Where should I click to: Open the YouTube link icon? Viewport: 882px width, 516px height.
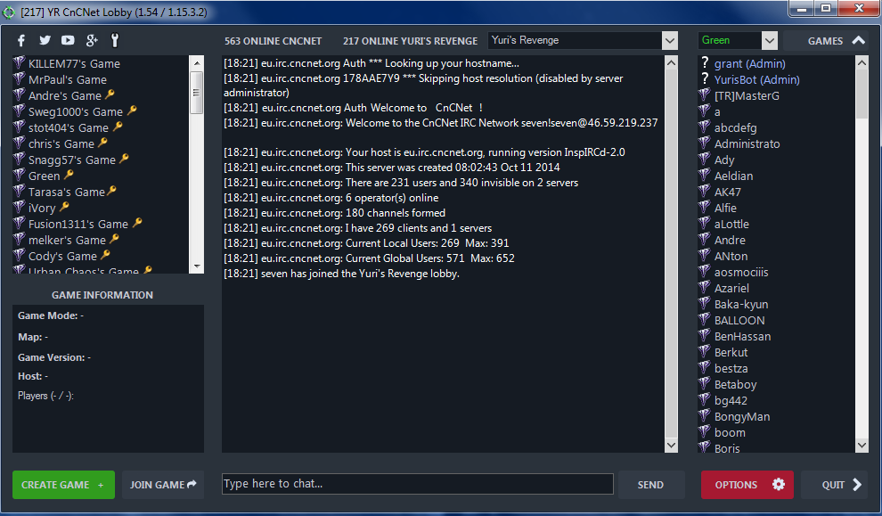click(x=68, y=40)
